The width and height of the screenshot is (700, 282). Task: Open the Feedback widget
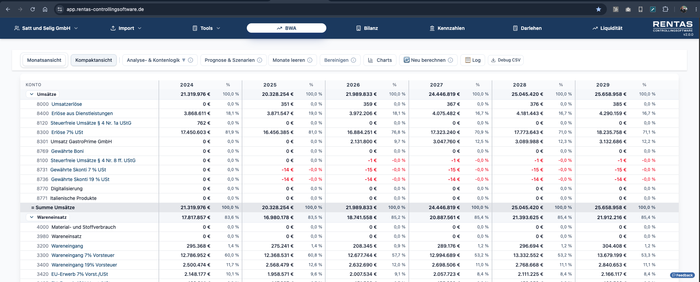pos(682,275)
